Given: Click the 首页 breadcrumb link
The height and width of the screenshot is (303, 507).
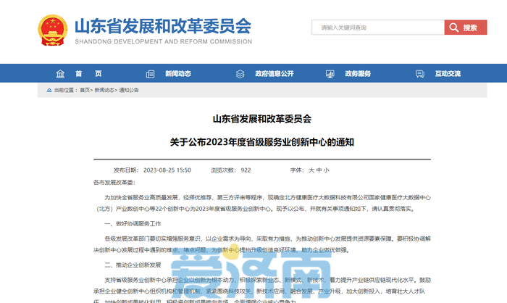Looking at the screenshot, I should (x=85, y=91).
